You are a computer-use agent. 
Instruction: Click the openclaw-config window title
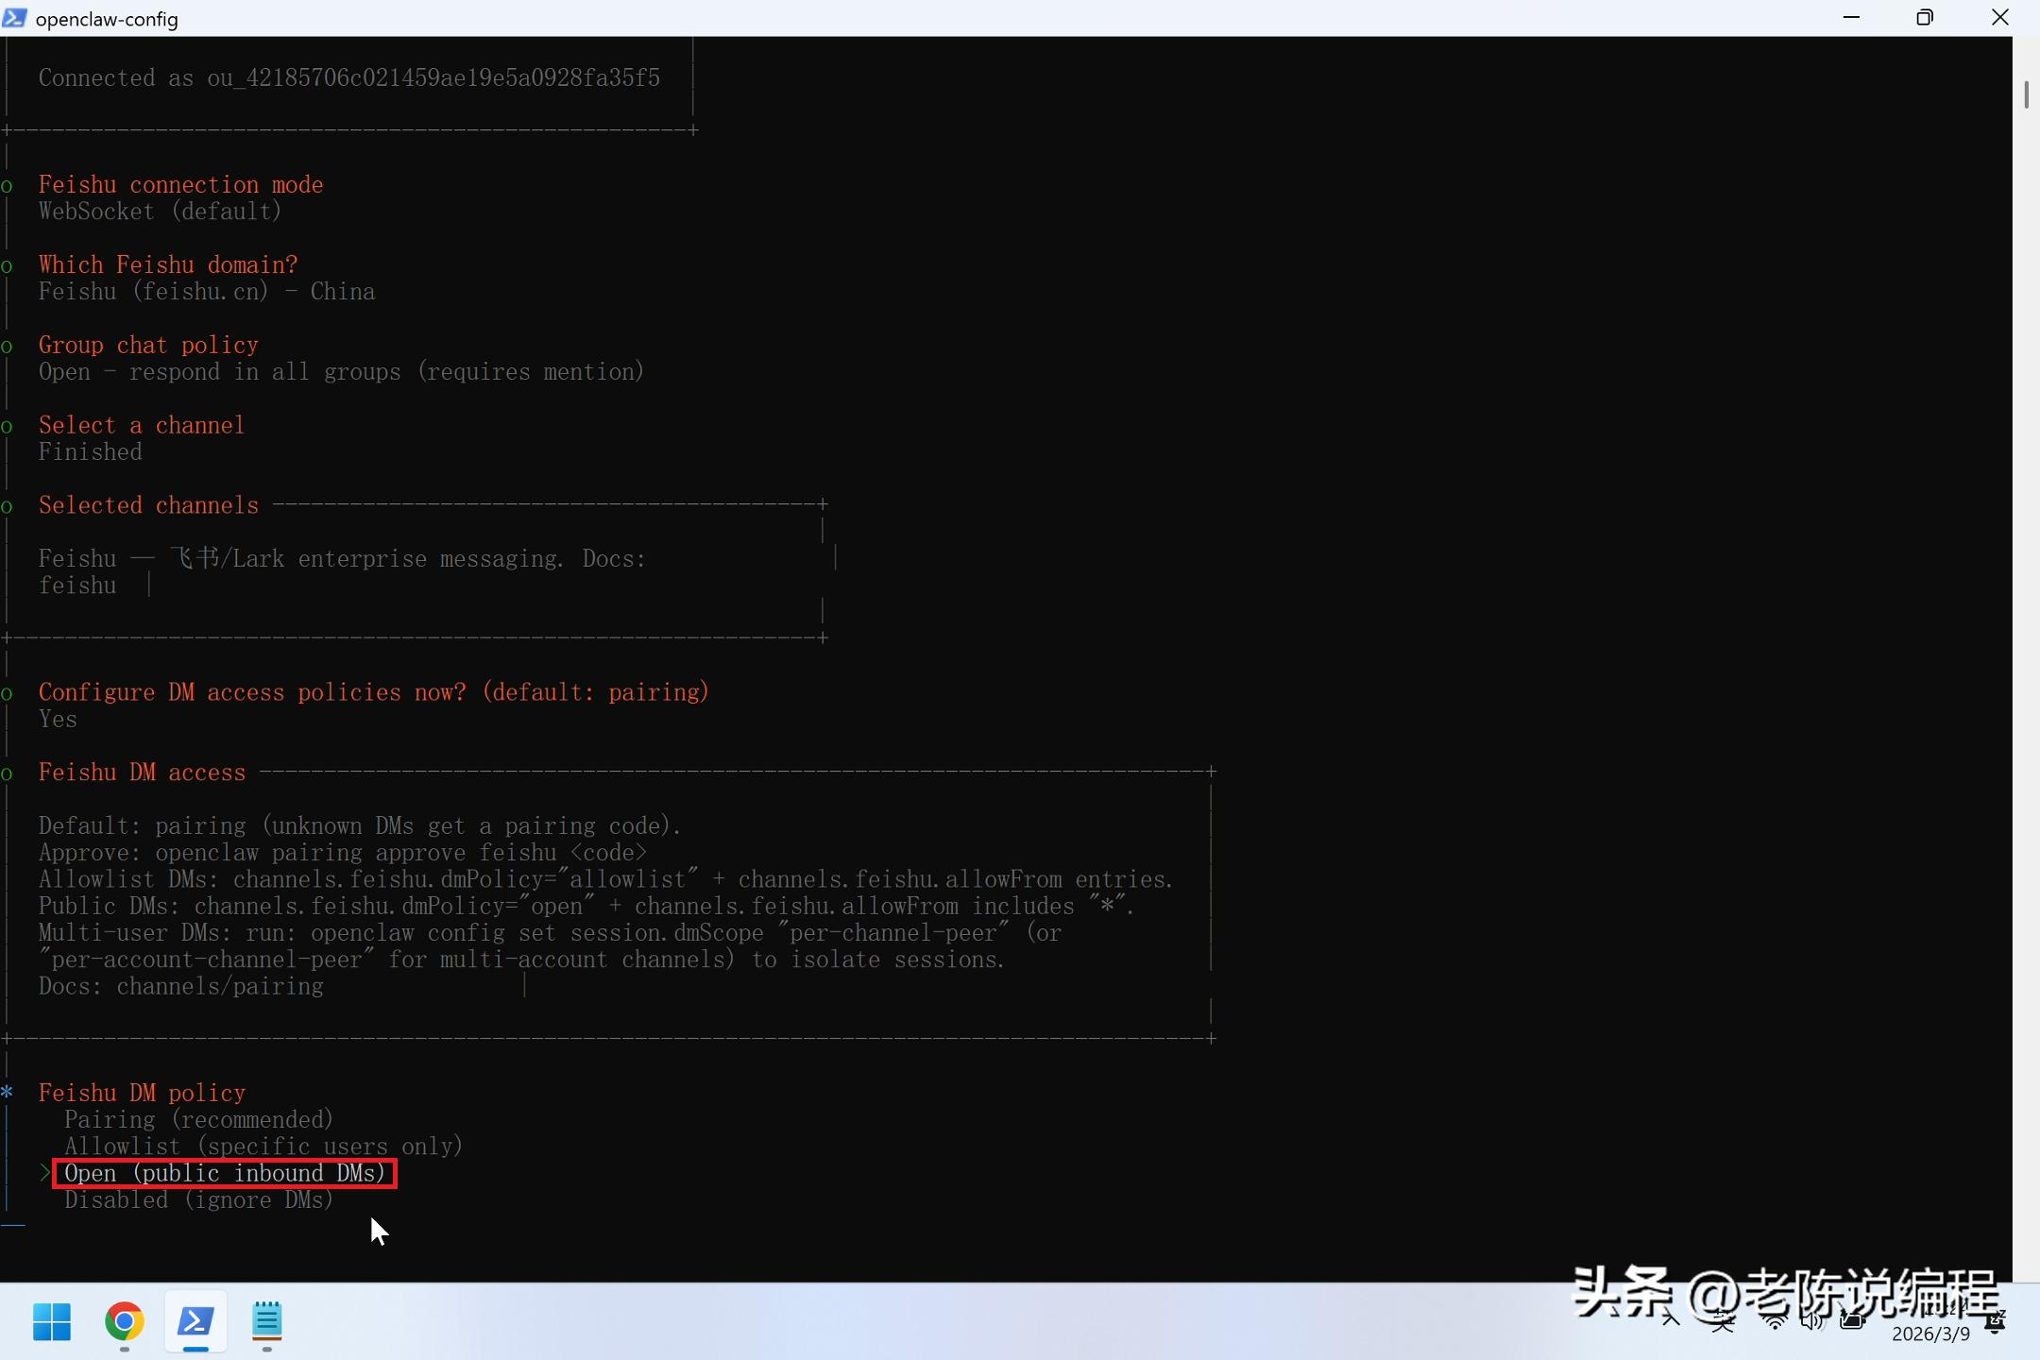[x=107, y=19]
